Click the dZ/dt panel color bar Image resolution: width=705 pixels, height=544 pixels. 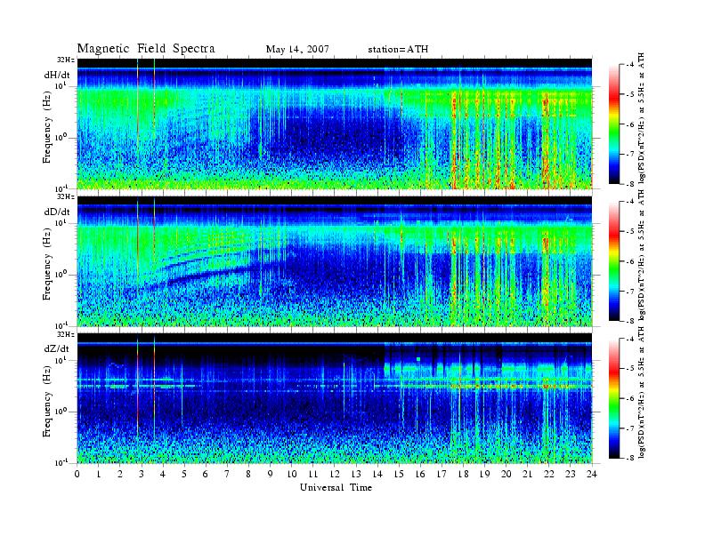pyautogui.click(x=614, y=398)
